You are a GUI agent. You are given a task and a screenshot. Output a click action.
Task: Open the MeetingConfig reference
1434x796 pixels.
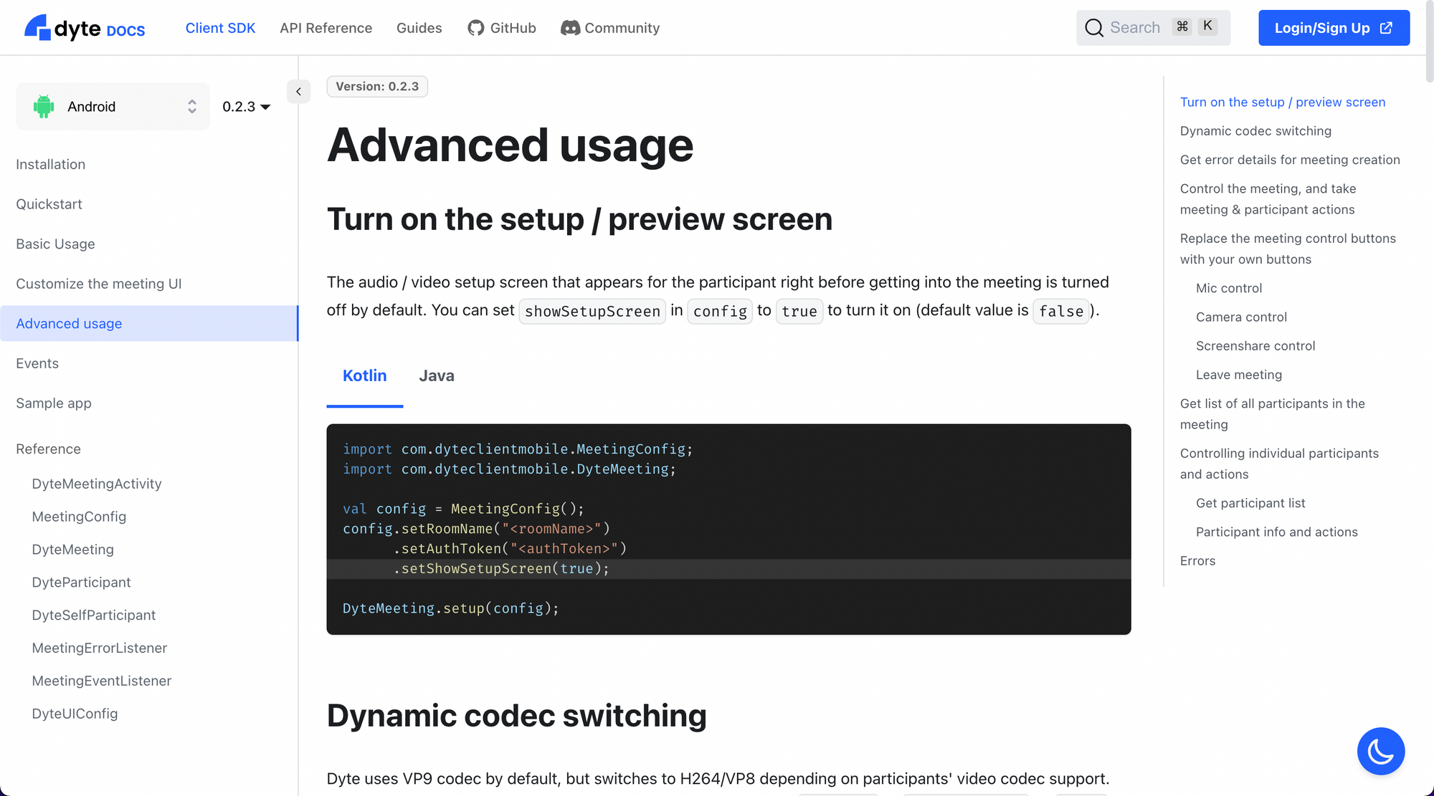click(x=79, y=517)
